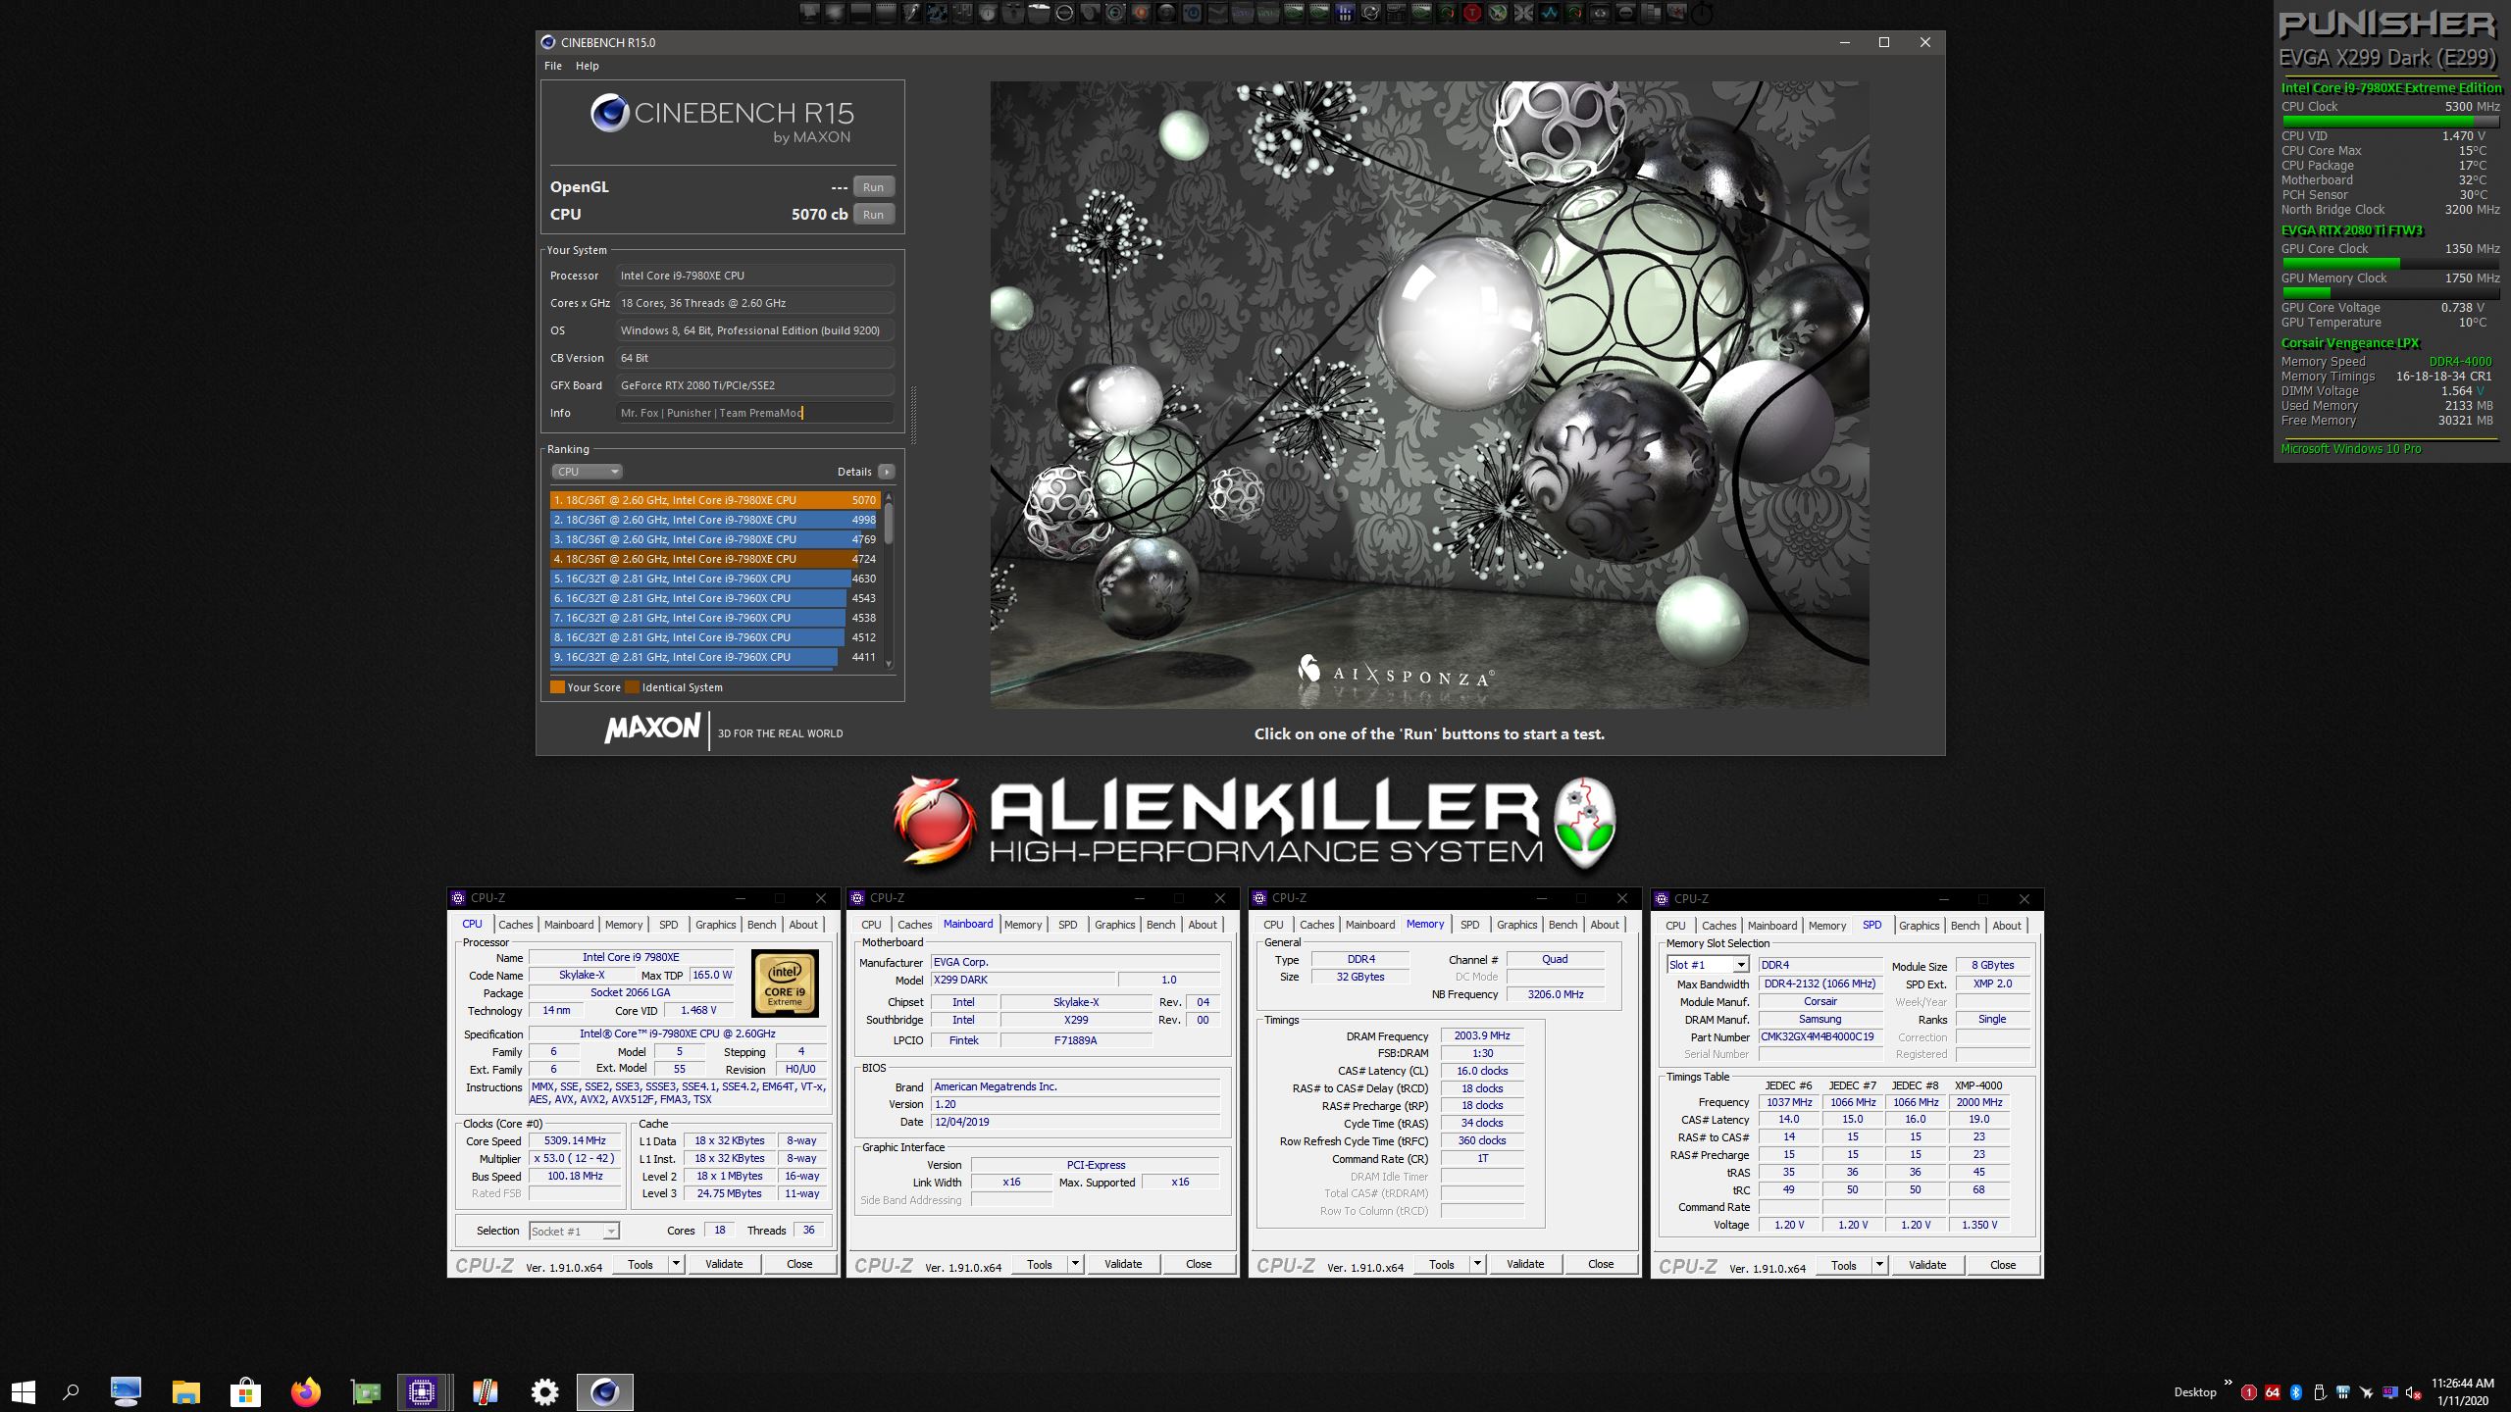Click the ranking list scrollbar thumb

pos(889,525)
